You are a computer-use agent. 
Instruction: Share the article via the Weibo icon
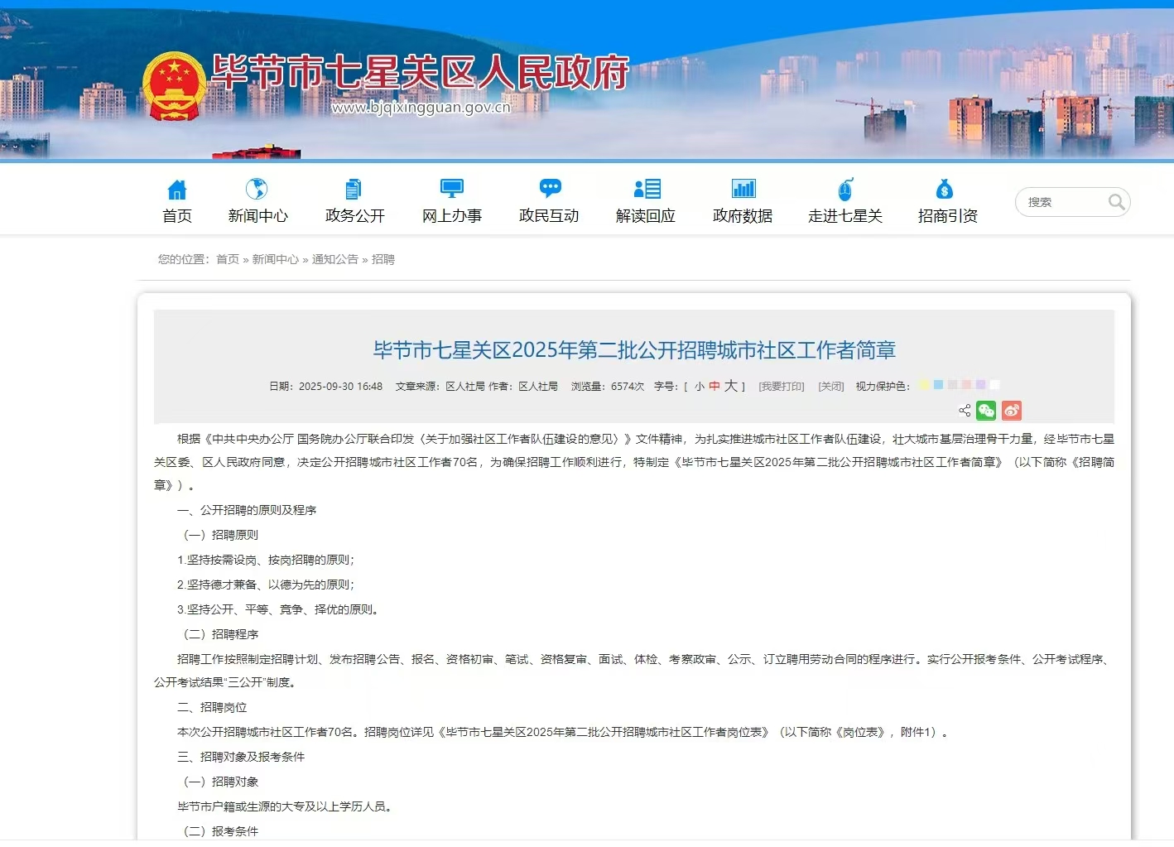(x=1012, y=411)
